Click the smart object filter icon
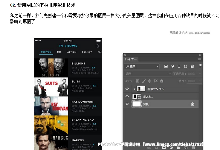220x150 pixels. point(192,66)
